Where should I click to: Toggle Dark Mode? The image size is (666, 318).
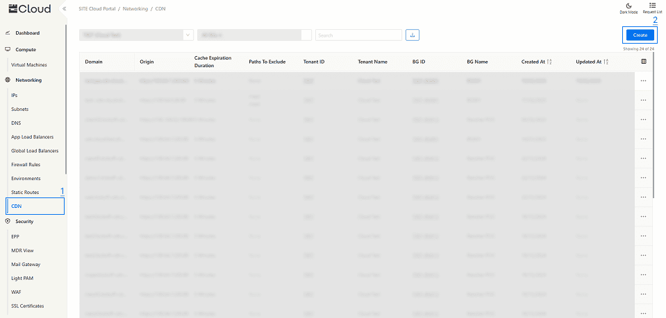(x=628, y=8)
